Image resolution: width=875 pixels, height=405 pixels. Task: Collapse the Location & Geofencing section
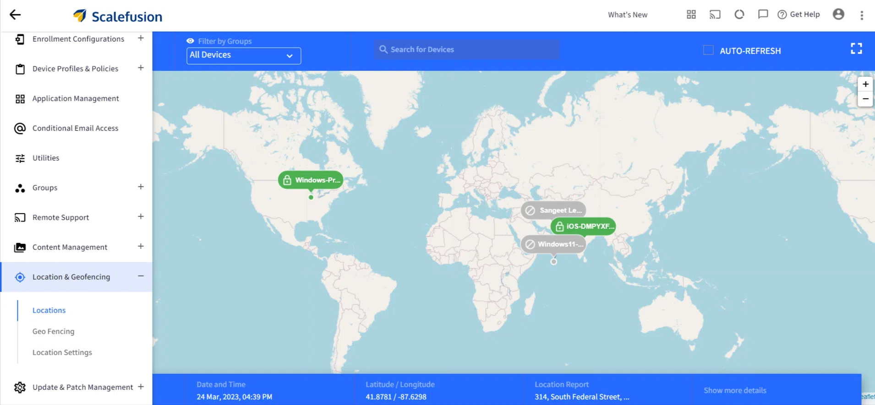pos(141,276)
